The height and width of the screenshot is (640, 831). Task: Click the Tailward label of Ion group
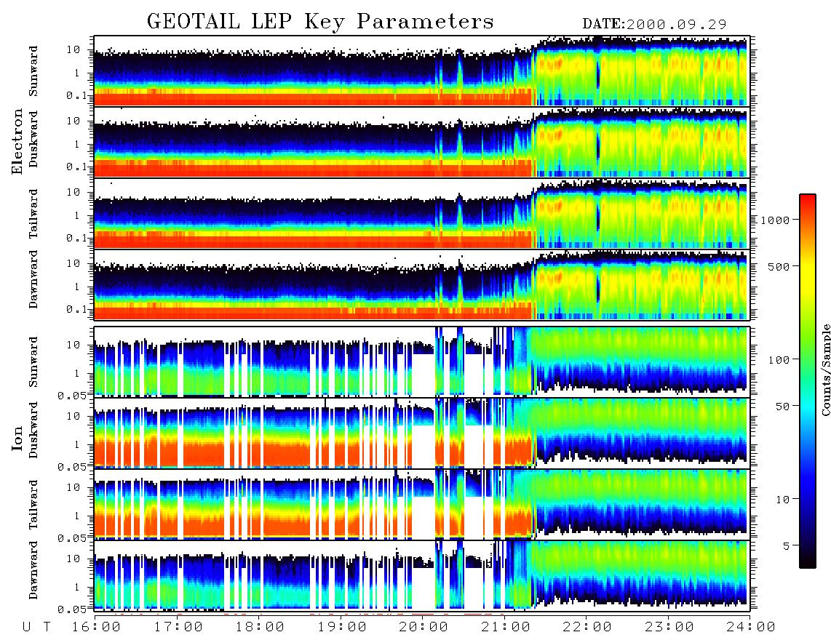(x=33, y=505)
